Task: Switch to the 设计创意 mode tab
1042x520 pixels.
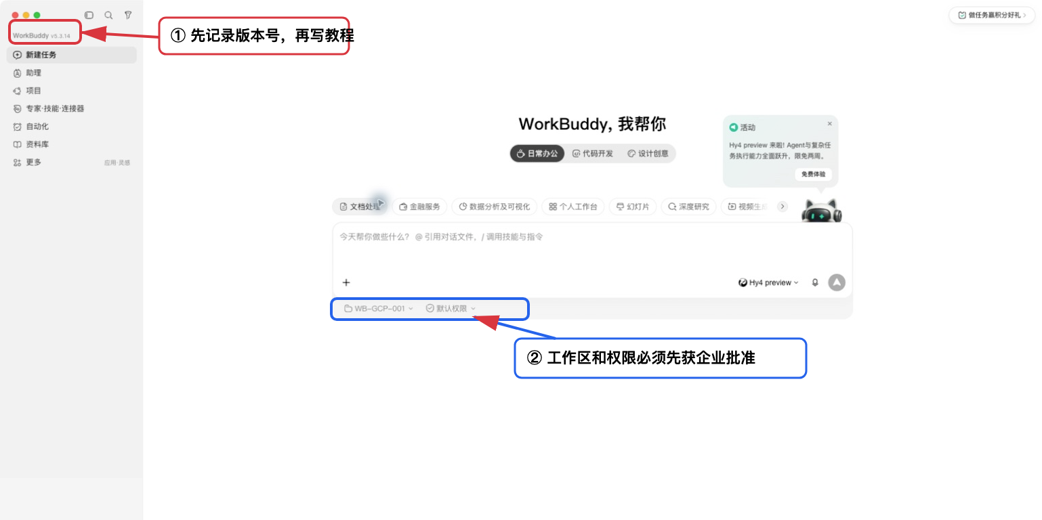Action: (x=648, y=154)
